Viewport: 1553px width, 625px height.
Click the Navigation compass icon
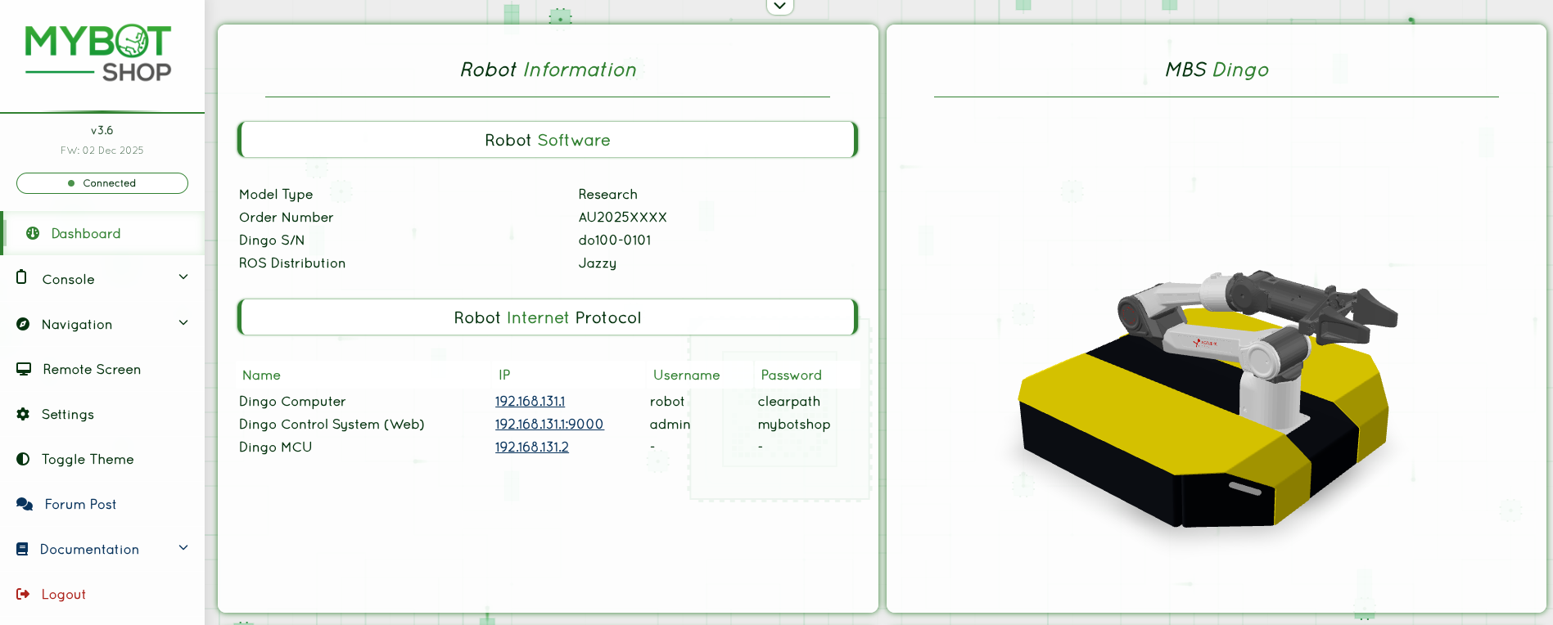[x=23, y=324]
